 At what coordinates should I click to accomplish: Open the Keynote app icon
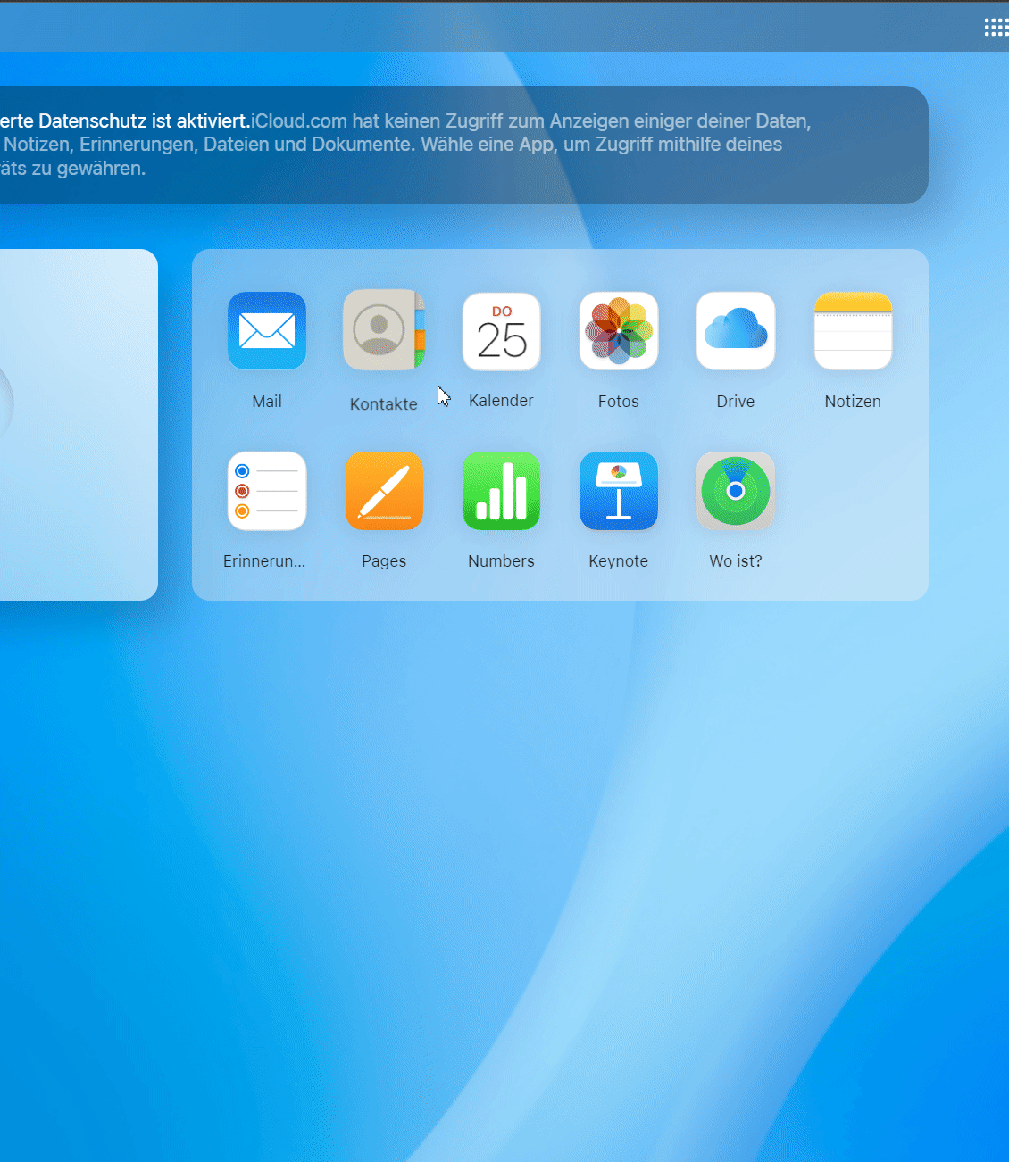[x=619, y=491]
